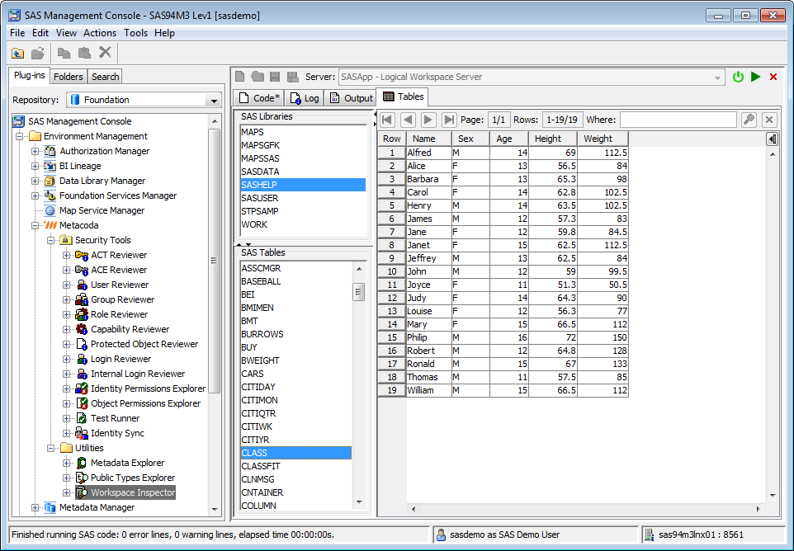Collapse the Security Tools folder
The height and width of the screenshot is (551, 794).
click(50, 240)
